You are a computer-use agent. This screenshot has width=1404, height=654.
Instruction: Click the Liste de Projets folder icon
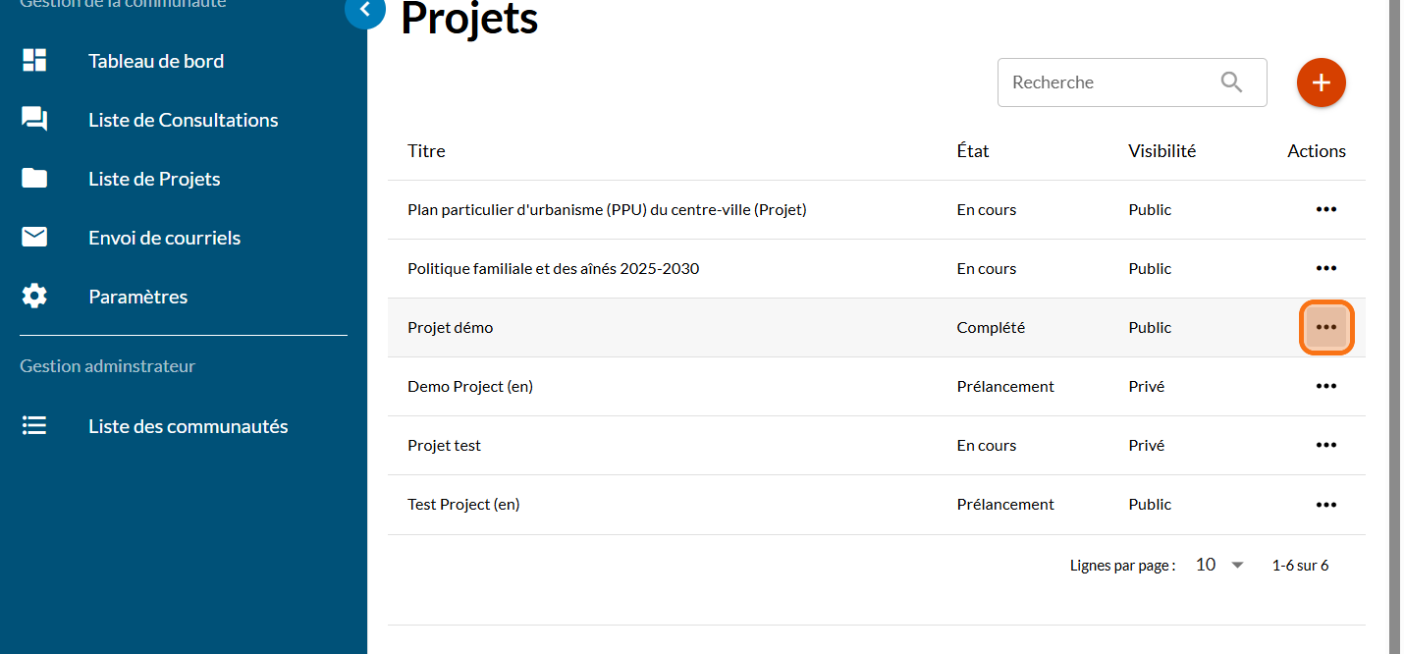click(x=34, y=178)
